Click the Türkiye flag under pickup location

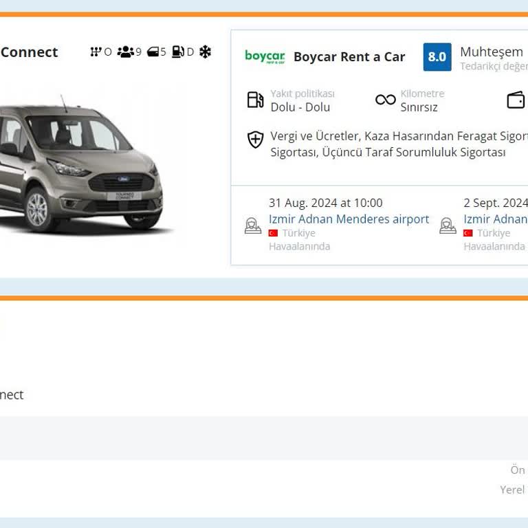click(273, 233)
